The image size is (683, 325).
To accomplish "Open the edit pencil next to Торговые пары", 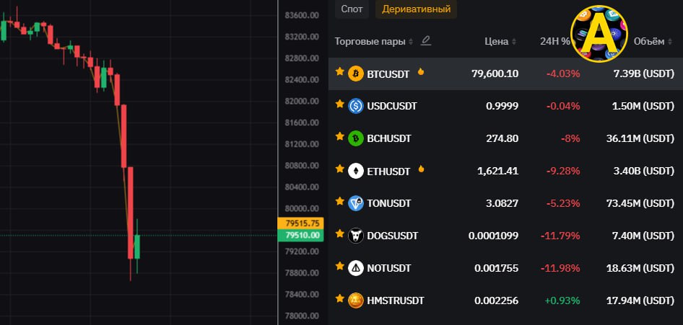I will (x=425, y=41).
